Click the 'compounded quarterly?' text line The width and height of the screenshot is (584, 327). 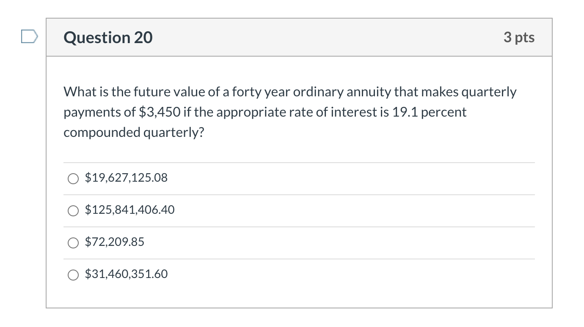pos(134,133)
